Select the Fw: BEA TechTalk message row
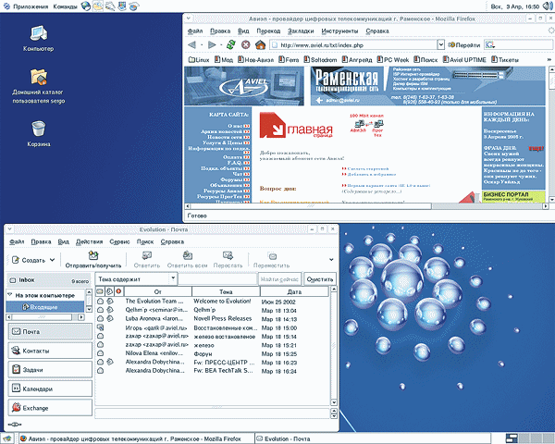 coord(213,371)
